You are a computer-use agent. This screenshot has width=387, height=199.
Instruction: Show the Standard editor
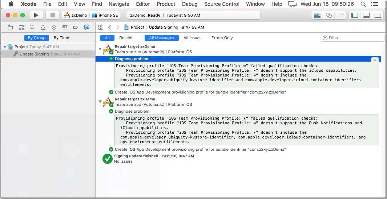point(317,15)
